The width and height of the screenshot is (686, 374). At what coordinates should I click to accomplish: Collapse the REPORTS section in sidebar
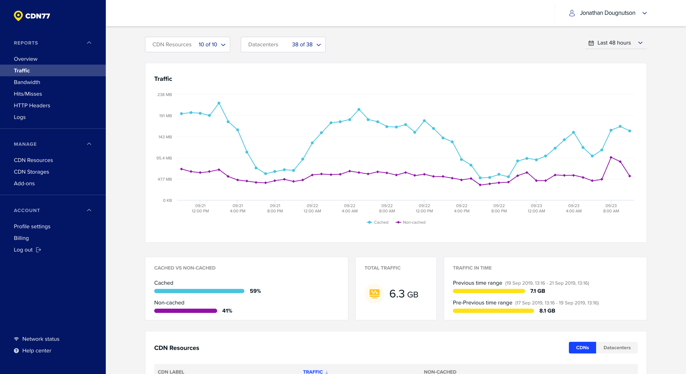(89, 42)
